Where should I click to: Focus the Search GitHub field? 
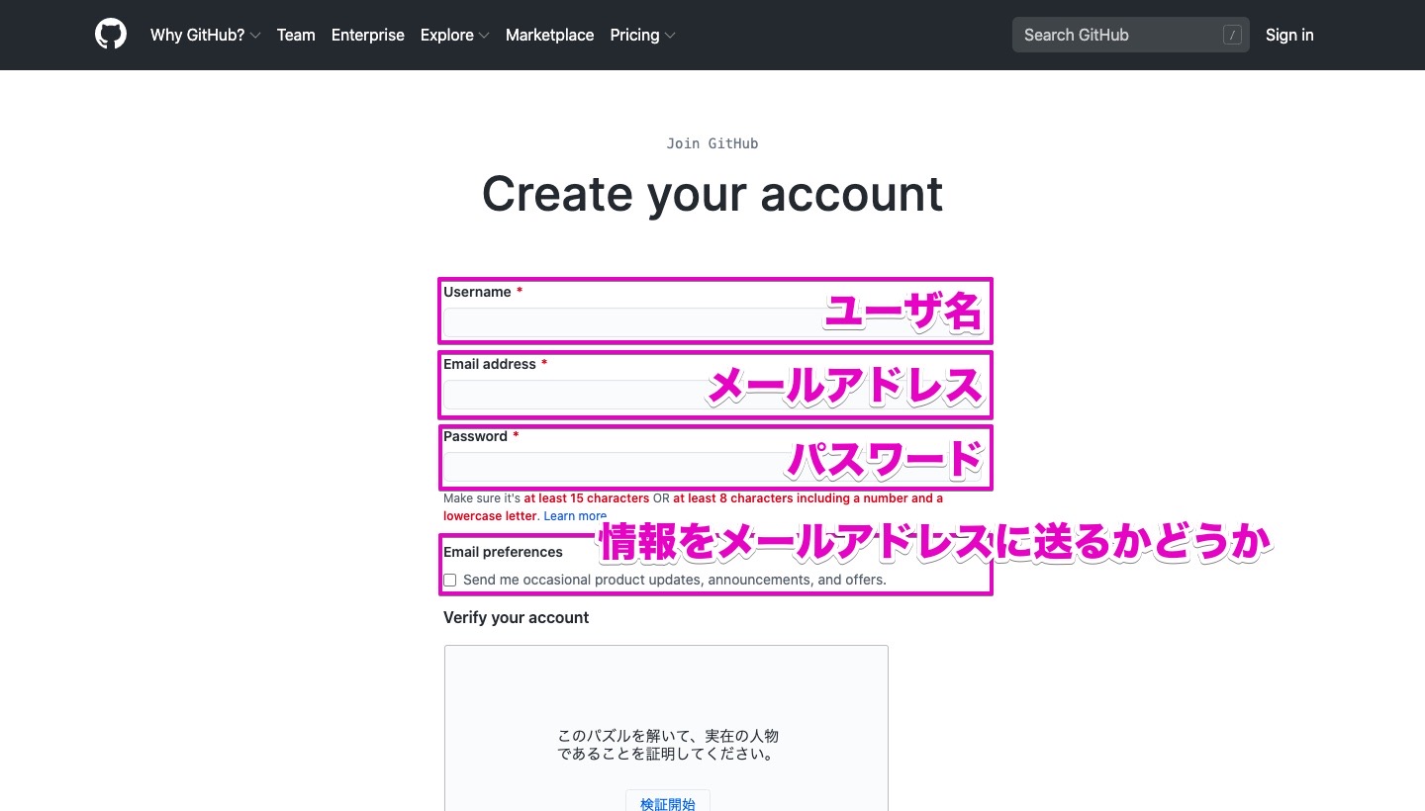tap(1131, 35)
